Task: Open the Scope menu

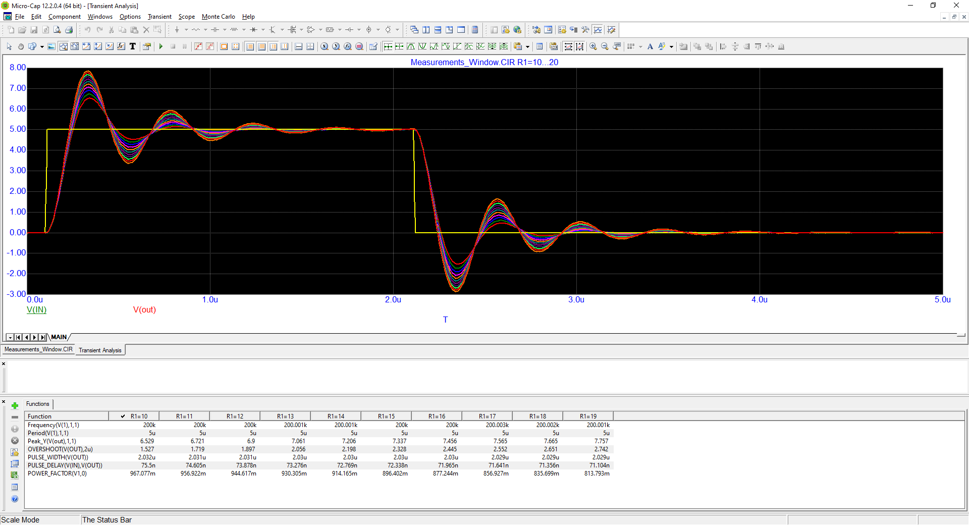Action: click(x=186, y=17)
